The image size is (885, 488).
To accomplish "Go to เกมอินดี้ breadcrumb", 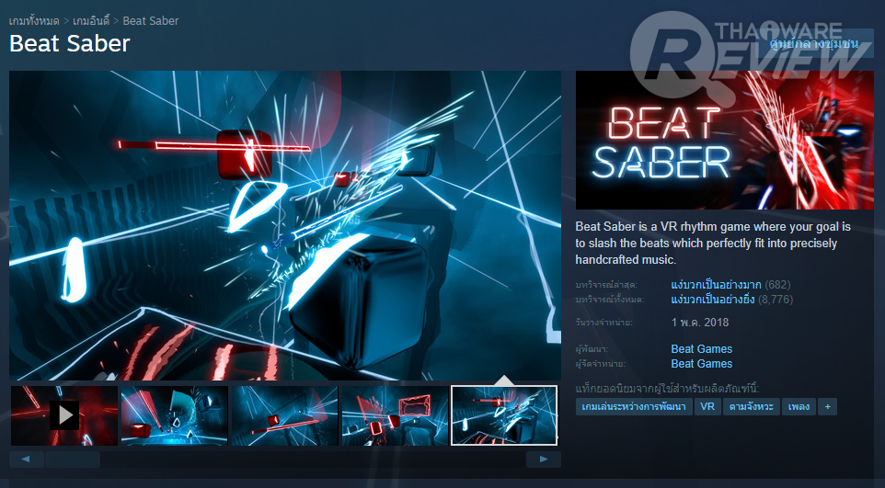I will tap(91, 21).
